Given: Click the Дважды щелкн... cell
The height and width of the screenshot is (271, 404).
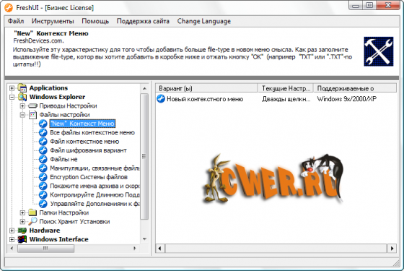Looking at the screenshot, I should pyautogui.click(x=286, y=99).
